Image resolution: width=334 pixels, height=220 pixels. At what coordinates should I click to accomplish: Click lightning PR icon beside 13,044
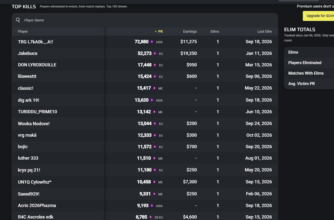[x=155, y=124]
